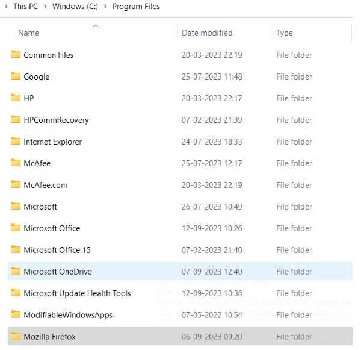
Task: Click File folder type in McAfee.com row
Action: point(294,185)
